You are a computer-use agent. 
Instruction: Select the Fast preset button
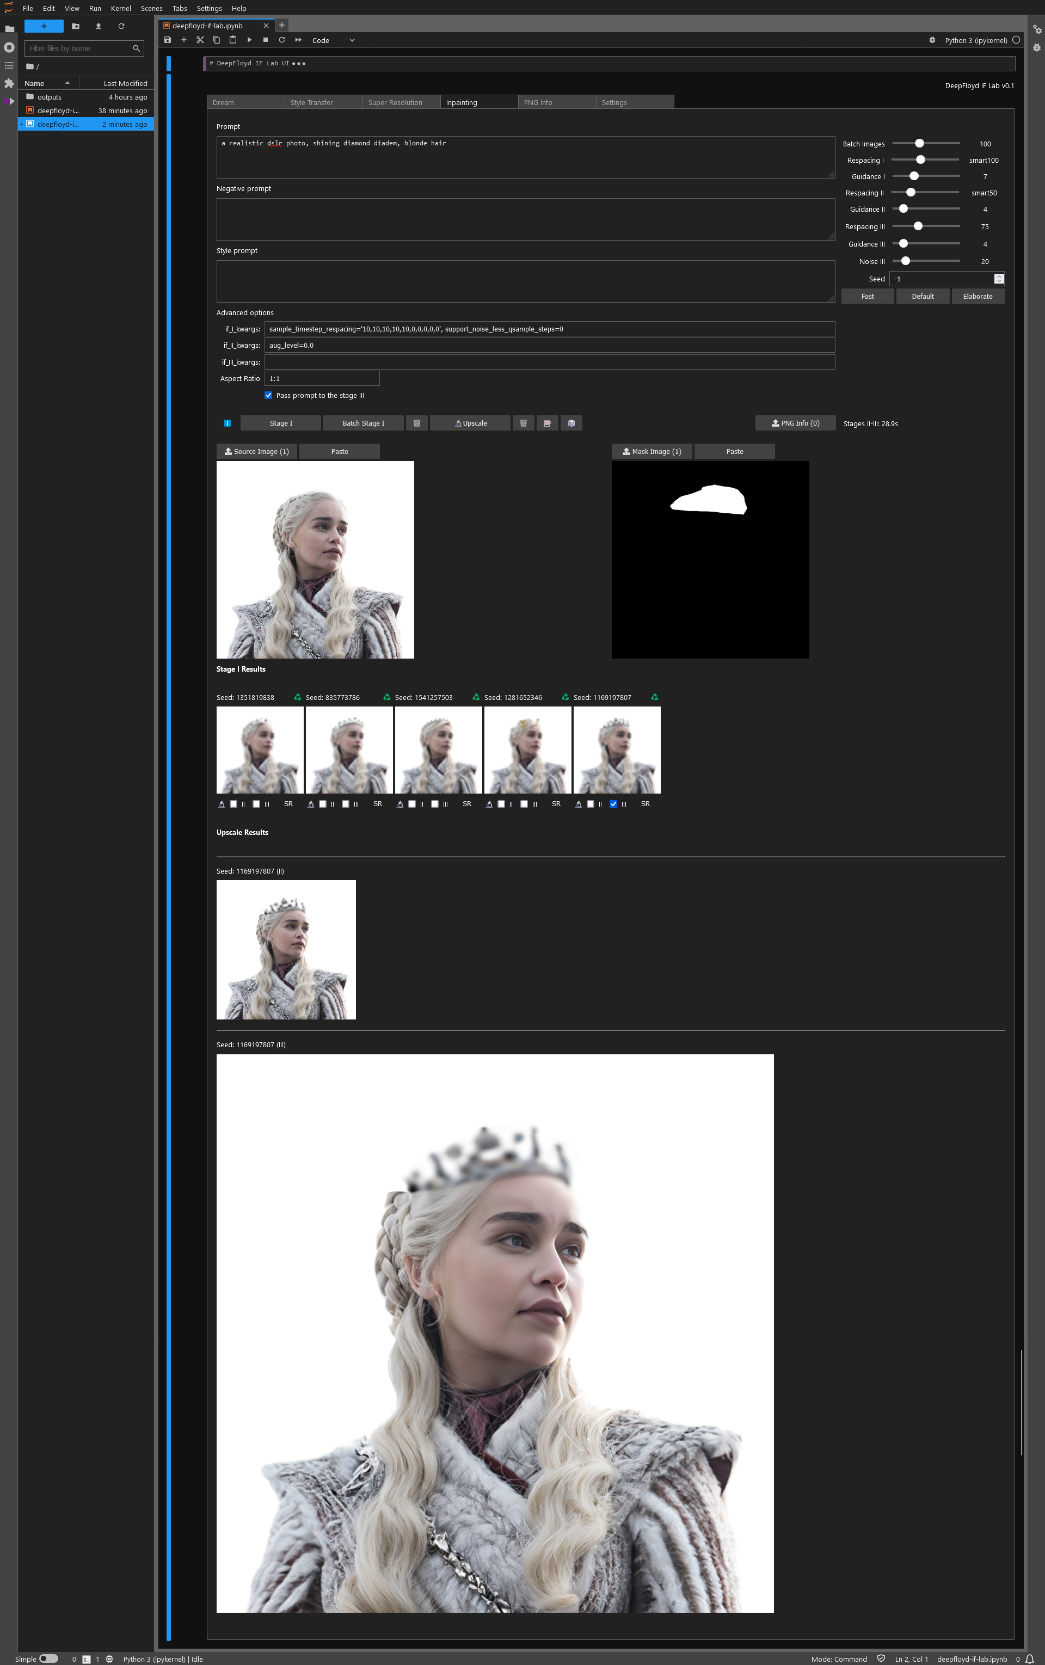(x=868, y=297)
